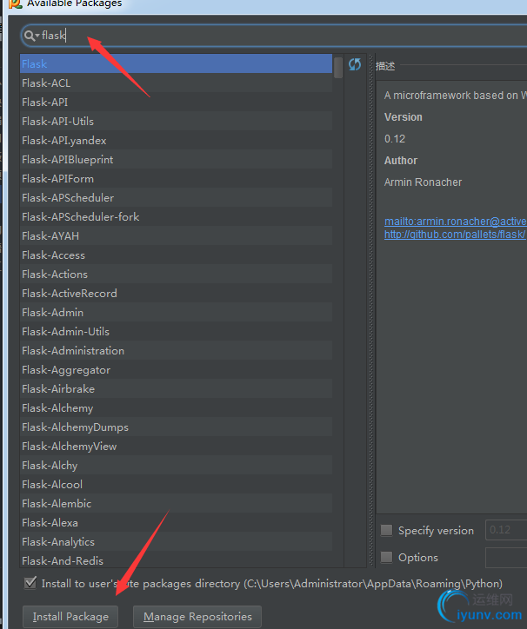Select Flask-Alcool package

click(176, 485)
